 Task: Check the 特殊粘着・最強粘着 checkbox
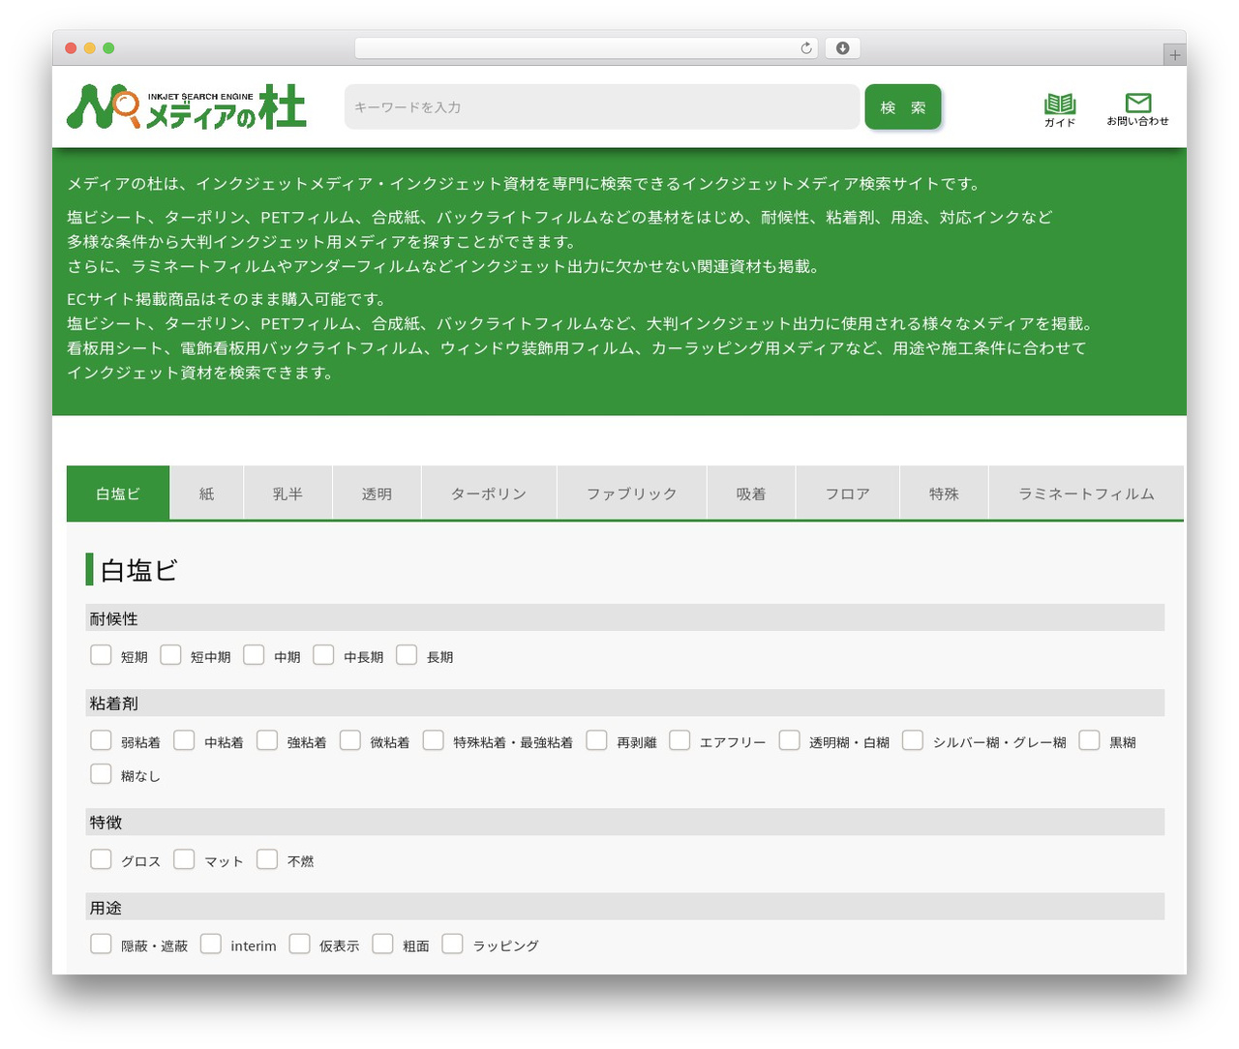[x=434, y=740]
